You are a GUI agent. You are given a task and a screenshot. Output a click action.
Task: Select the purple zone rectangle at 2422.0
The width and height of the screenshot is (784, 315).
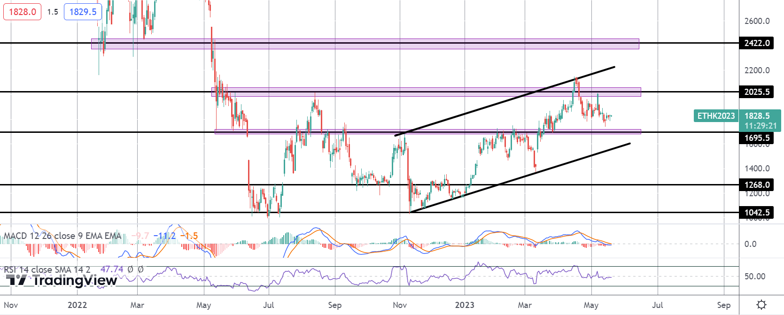pos(365,44)
